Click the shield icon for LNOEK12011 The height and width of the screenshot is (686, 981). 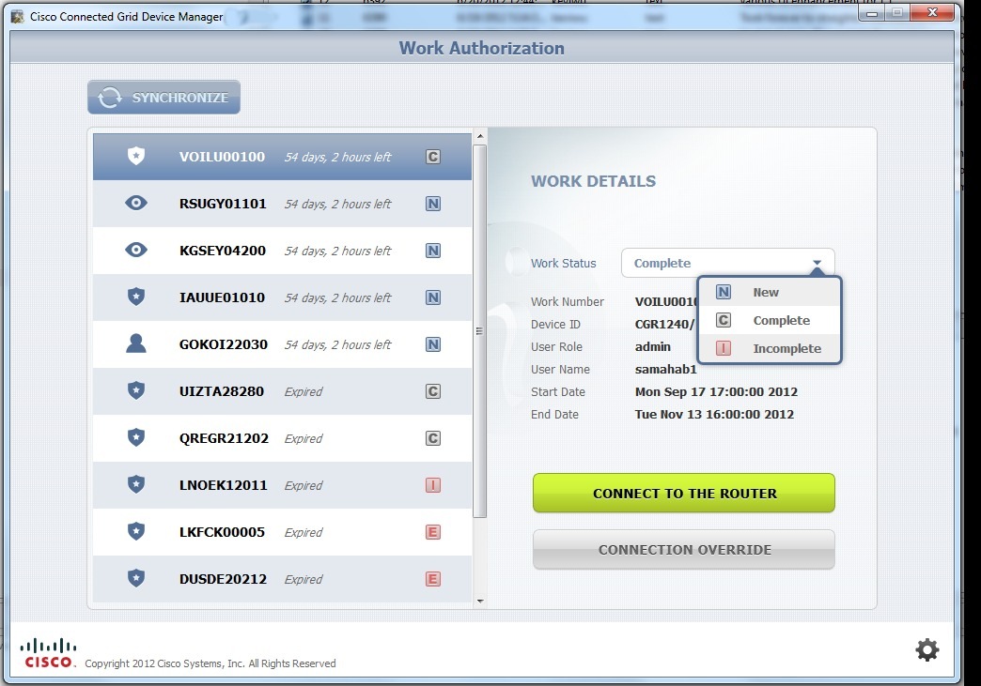pos(135,485)
